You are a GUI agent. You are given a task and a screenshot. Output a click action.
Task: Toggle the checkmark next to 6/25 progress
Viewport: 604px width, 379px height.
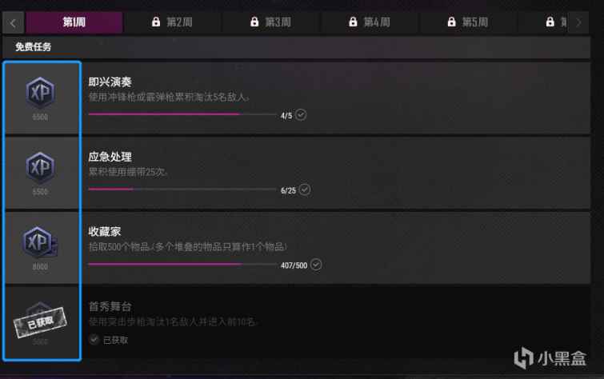pos(305,189)
